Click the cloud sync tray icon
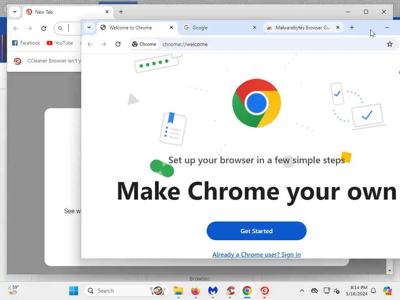400x300 pixels. coord(314,291)
